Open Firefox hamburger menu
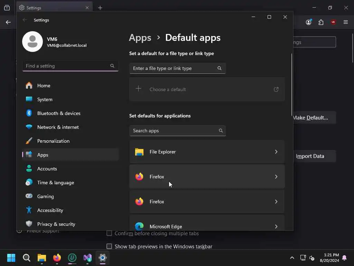This screenshot has height=266, width=354. tap(346, 22)
